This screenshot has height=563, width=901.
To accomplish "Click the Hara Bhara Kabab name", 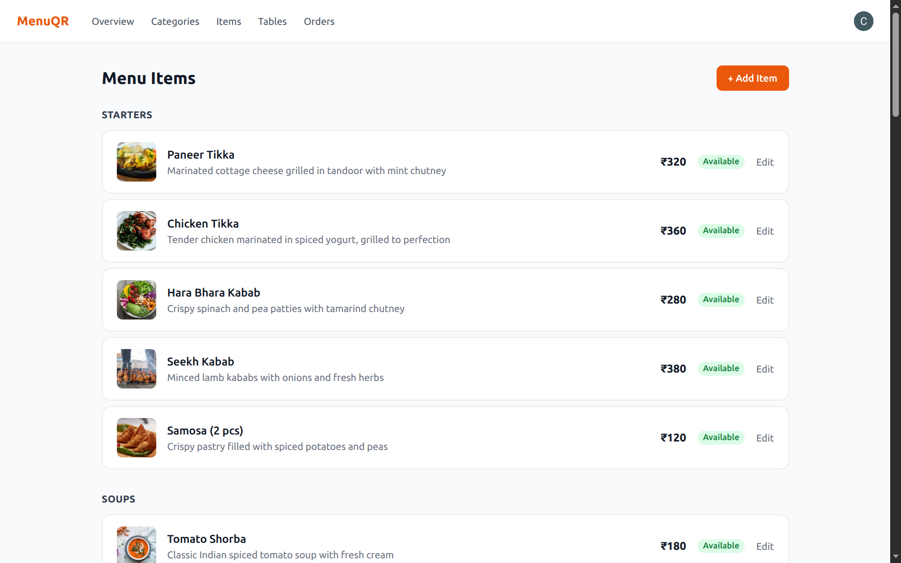I will click(214, 292).
